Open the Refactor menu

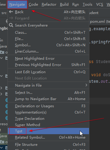tap(49, 4)
